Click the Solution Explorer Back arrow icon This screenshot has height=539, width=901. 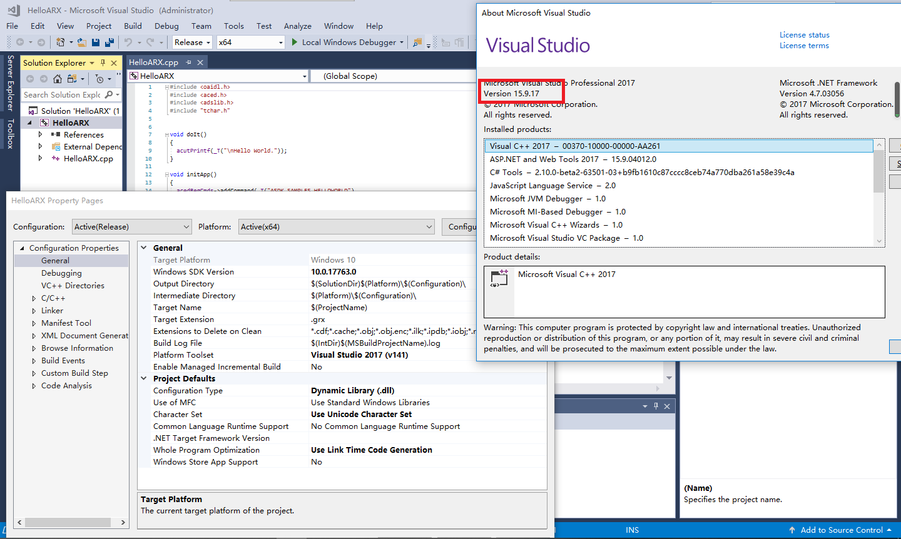(30, 79)
